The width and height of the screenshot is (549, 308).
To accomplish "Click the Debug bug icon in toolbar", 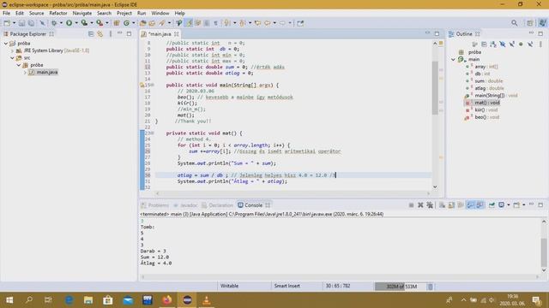I will pyautogui.click(x=54, y=23).
